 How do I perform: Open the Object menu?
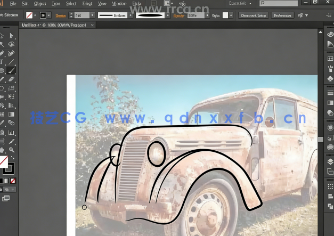click(40, 3)
